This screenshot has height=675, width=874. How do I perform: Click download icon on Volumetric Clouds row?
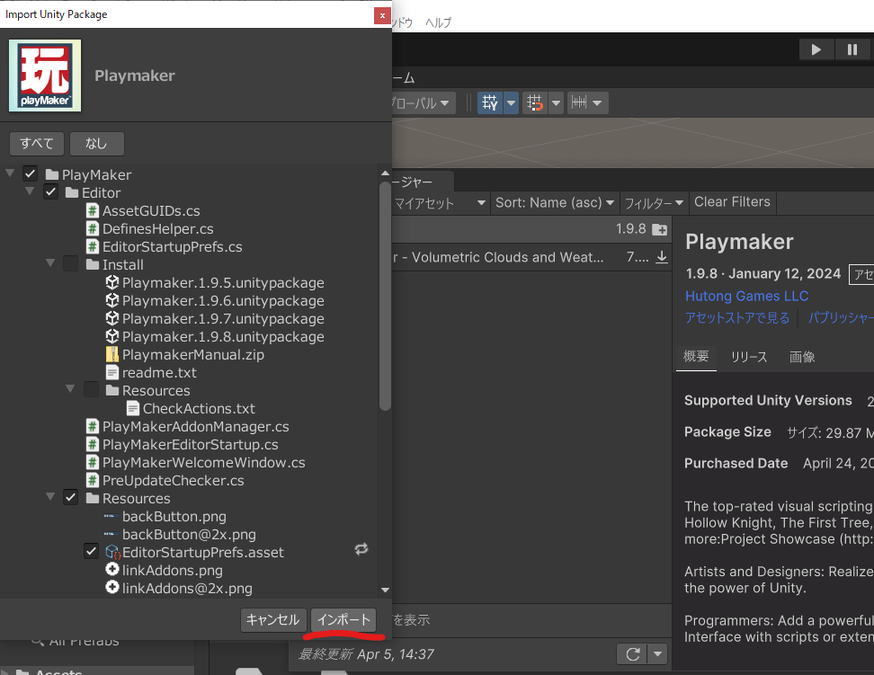point(662,257)
